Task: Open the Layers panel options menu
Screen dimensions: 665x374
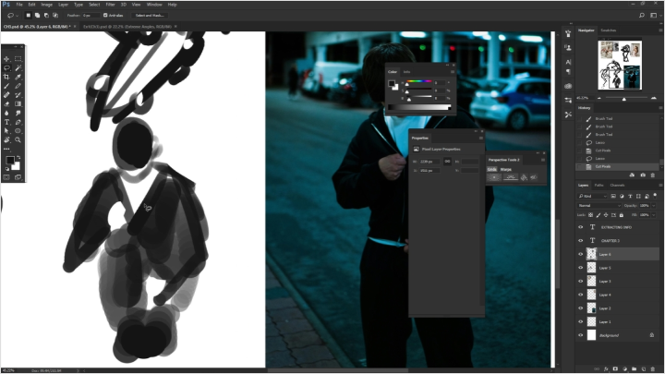Action: 659,186
